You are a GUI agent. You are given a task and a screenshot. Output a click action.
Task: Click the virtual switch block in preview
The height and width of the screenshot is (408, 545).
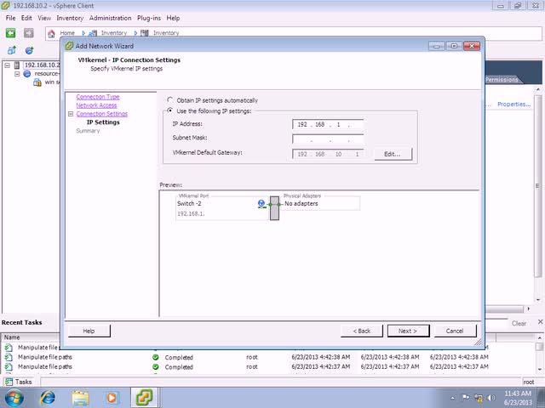[274, 207]
